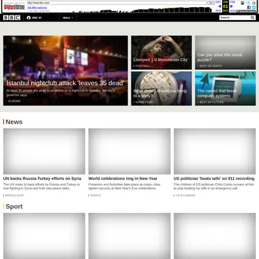Image resolution: width=259 pixels, height=259 pixels.
Task: Click the Syria story image placeholder
Action: [44, 152]
